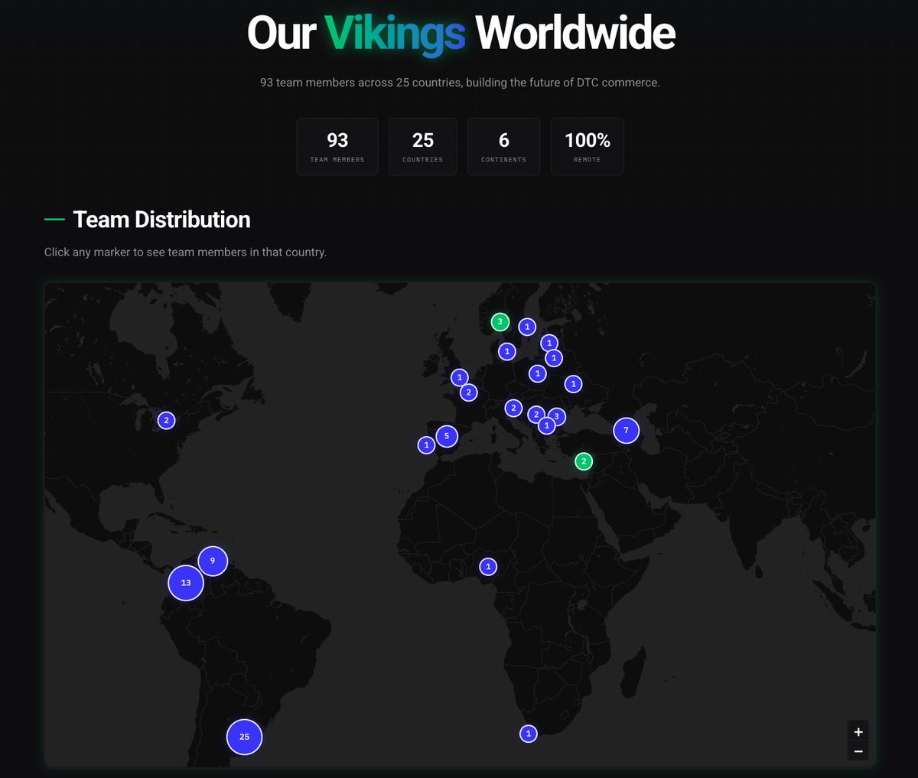
Task: Open the marker labeled 1 over Denmark
Action: 506,351
